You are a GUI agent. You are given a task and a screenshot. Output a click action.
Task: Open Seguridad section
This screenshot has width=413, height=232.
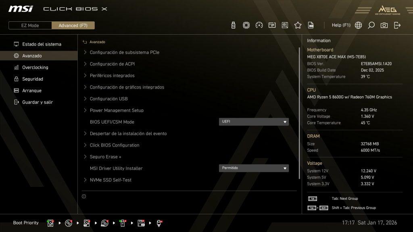(x=39, y=79)
